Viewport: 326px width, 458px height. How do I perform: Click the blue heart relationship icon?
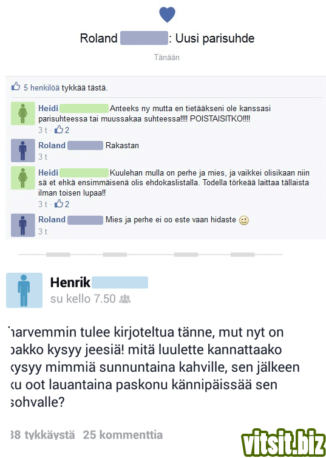point(167,15)
